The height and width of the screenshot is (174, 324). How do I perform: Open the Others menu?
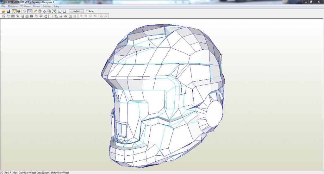[37, 6]
